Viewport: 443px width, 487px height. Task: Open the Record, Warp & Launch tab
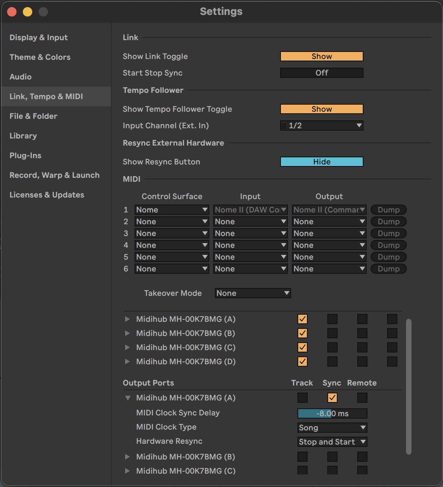[54, 175]
